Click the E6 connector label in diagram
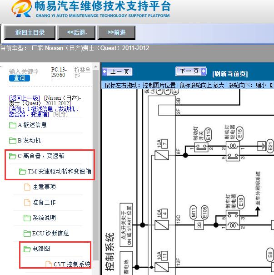The height and width of the screenshot is (275, 274). (270, 255)
